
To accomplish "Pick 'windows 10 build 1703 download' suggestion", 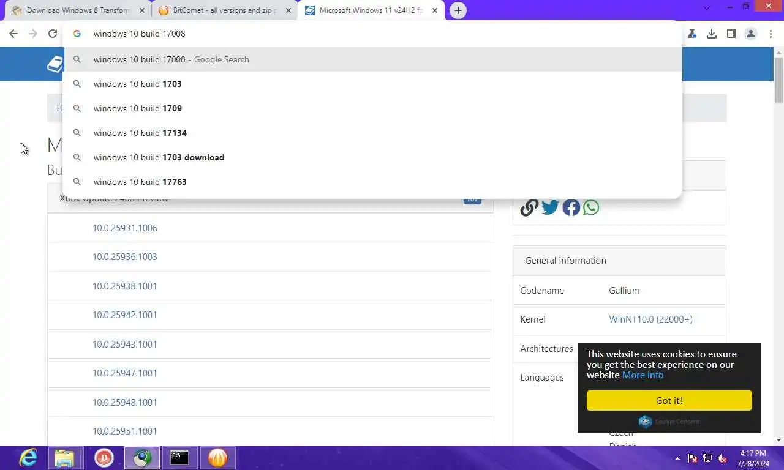I will click(x=372, y=157).
